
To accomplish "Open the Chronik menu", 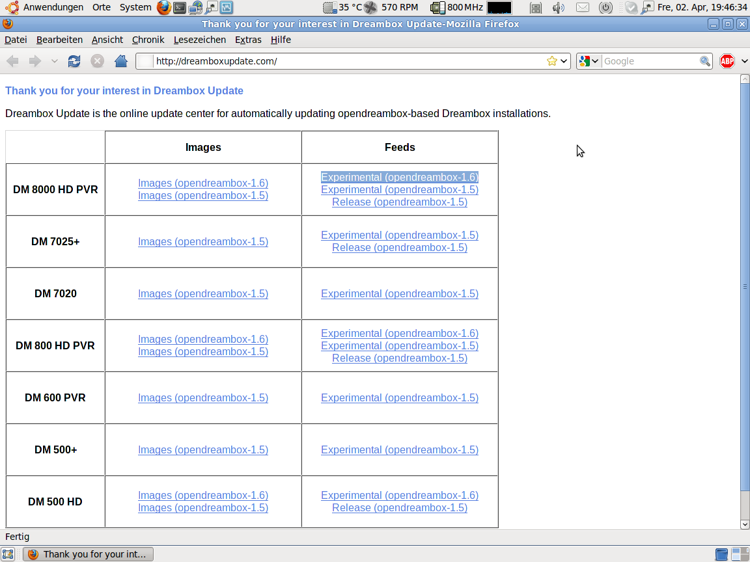I will tap(148, 40).
